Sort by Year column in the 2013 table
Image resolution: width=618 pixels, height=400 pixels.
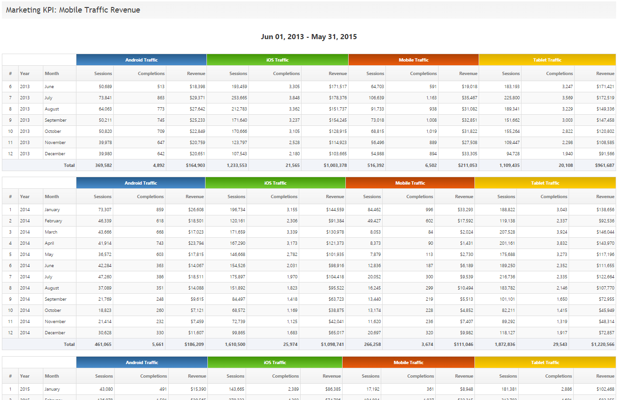pyautogui.click(x=25, y=74)
